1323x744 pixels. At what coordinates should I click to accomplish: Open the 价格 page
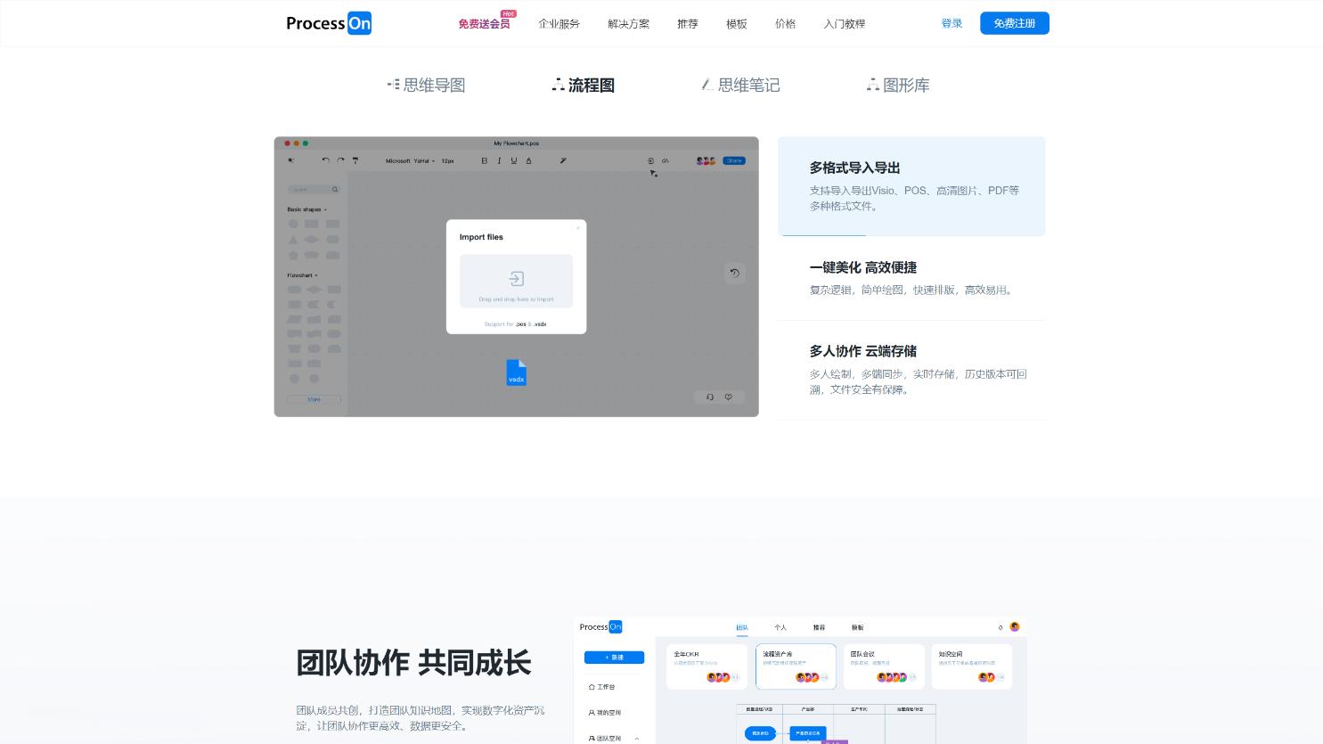pyautogui.click(x=785, y=24)
